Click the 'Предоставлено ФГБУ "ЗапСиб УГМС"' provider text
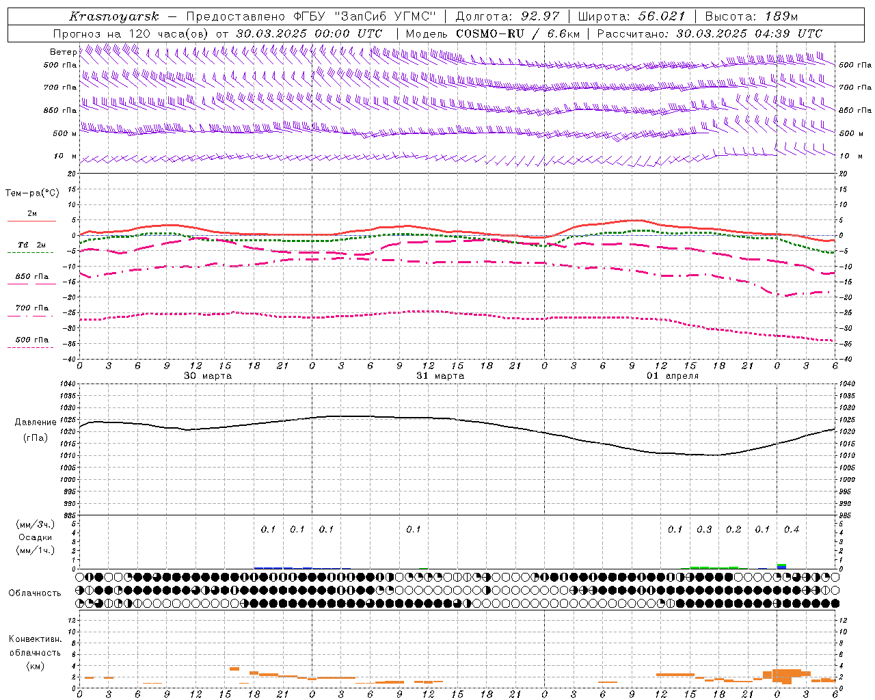 click(x=311, y=16)
